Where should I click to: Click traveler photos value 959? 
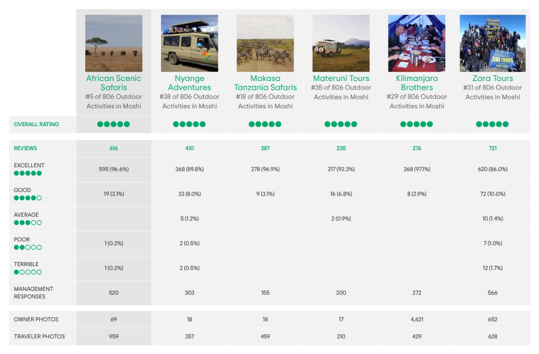coord(114,337)
